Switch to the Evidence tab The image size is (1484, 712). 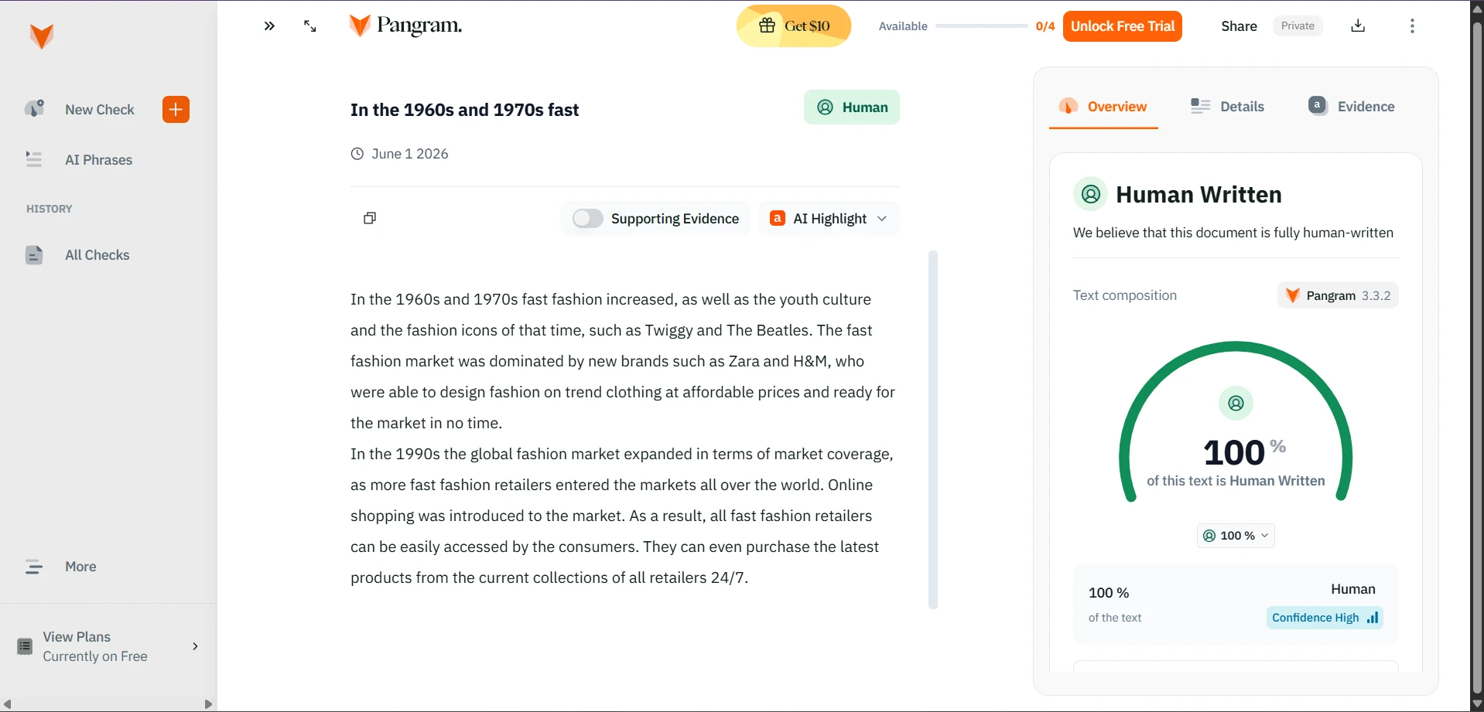coord(1351,107)
